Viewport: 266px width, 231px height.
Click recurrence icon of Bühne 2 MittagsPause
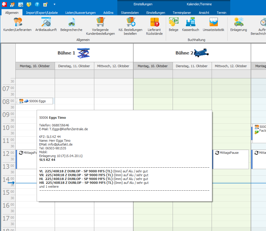coord(217,153)
